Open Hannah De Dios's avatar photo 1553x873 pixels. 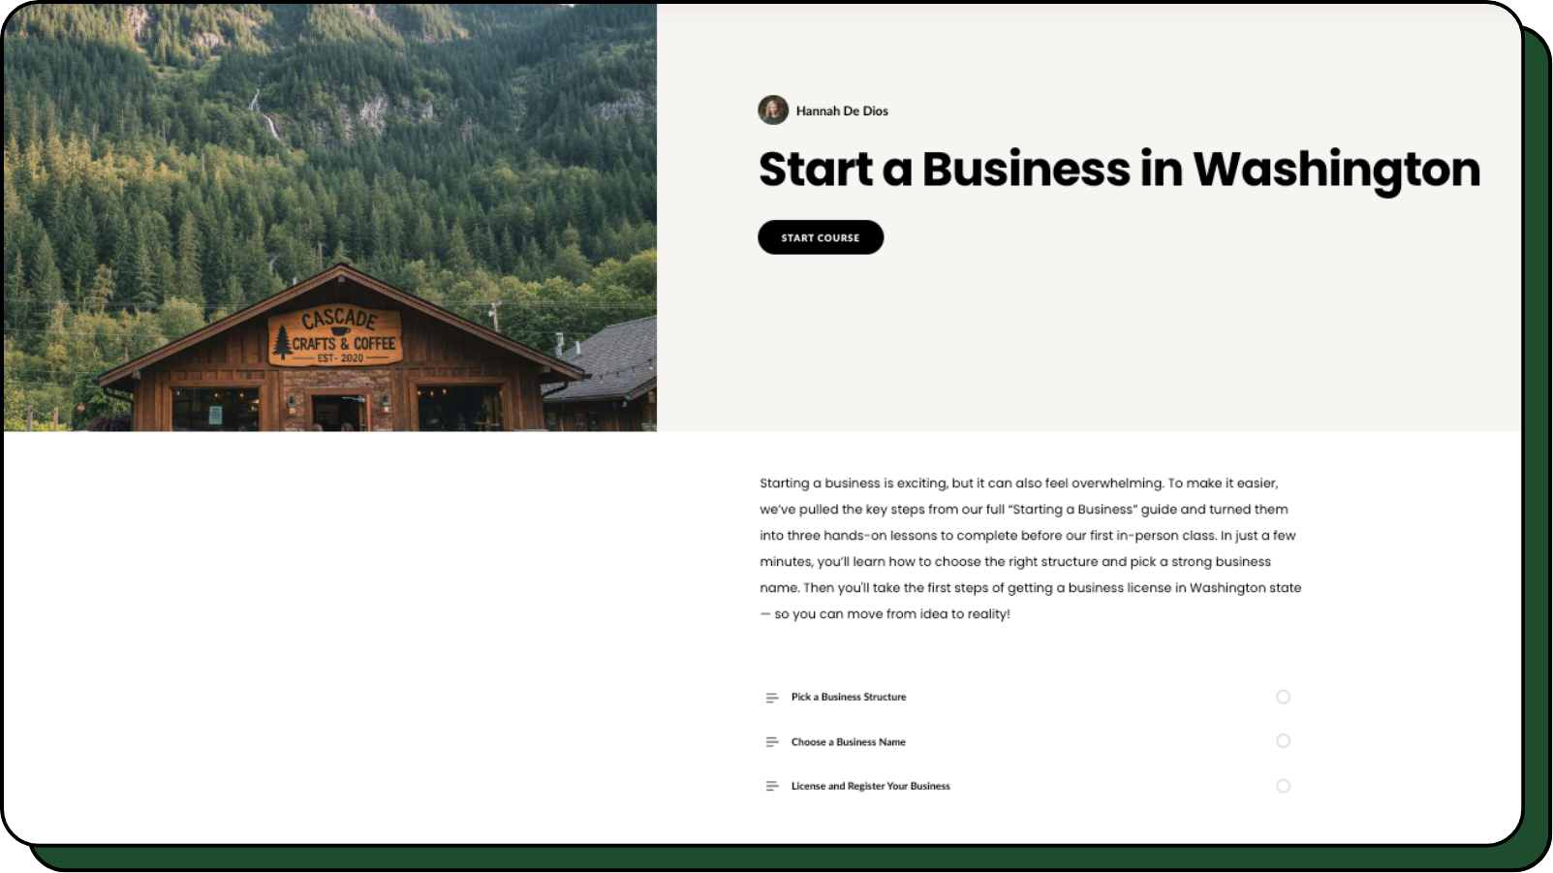(x=772, y=110)
